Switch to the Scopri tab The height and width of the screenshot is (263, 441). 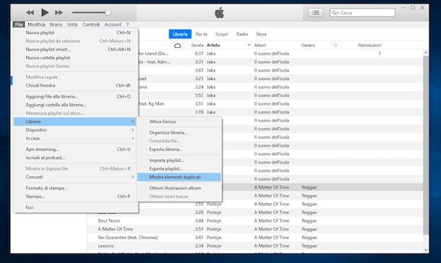pos(222,34)
